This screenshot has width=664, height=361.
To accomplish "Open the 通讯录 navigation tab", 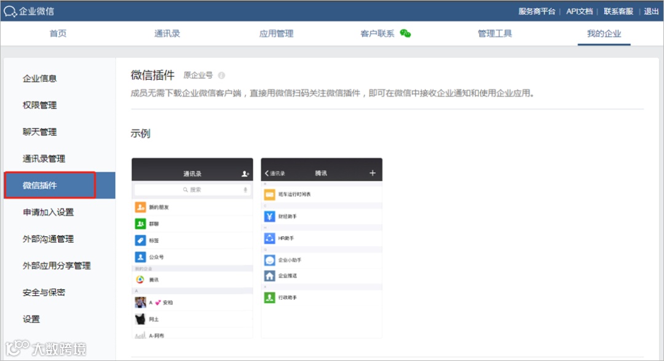I will (167, 33).
